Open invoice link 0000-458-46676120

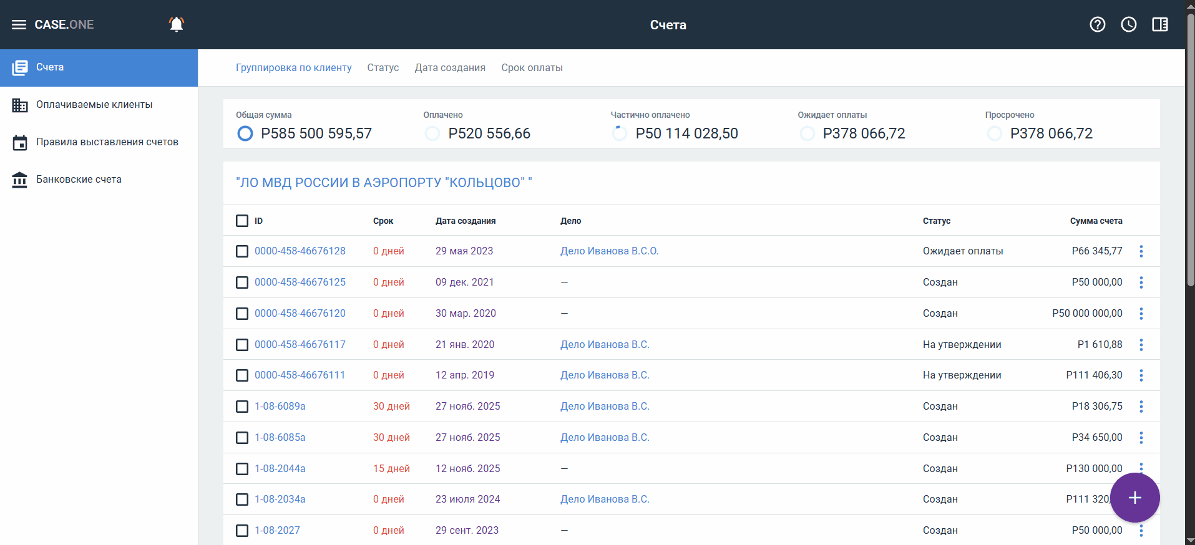point(300,314)
